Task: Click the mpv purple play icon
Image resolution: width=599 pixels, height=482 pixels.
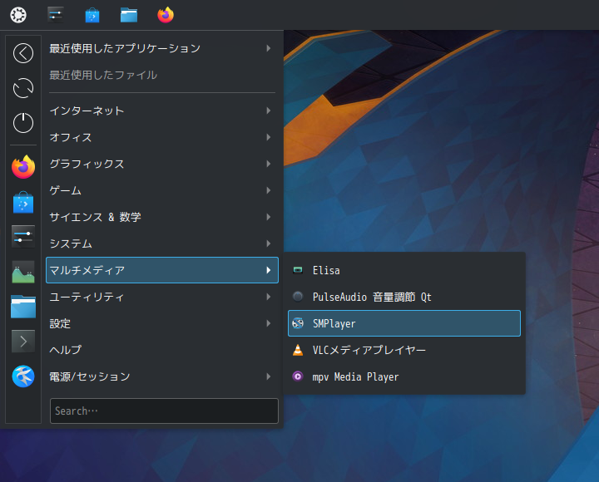Action: (x=298, y=376)
